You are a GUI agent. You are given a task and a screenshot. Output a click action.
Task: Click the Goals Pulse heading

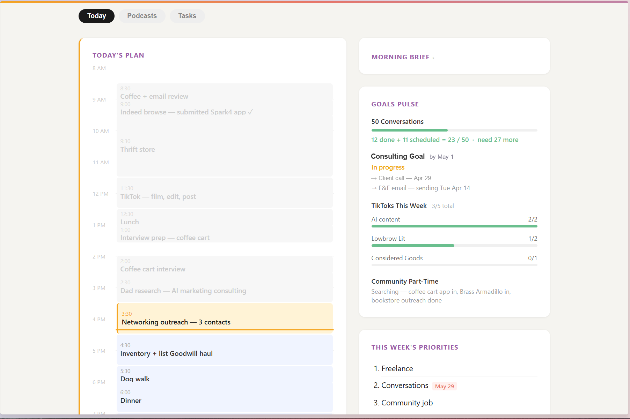click(x=395, y=104)
